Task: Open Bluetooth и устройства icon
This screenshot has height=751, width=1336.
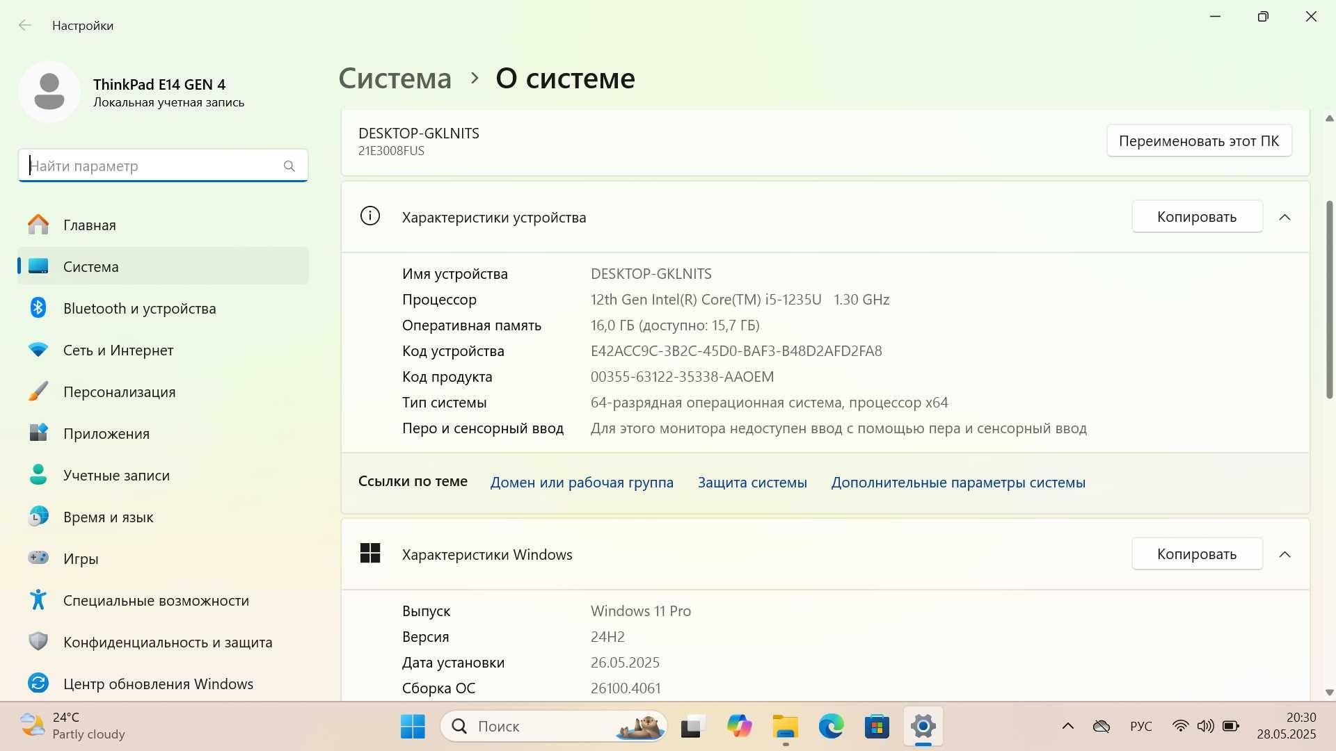Action: pyautogui.click(x=38, y=307)
